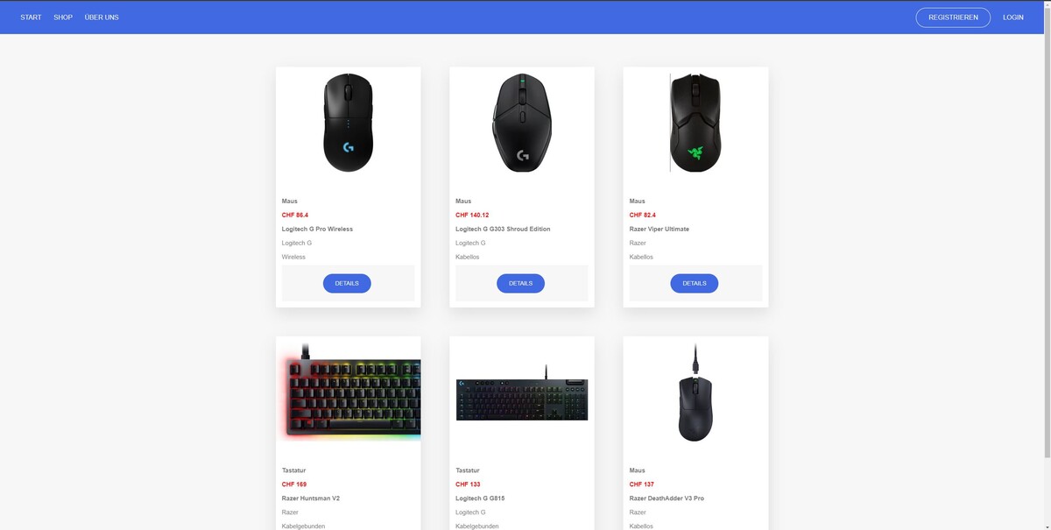Click the CHF 140.12 price label
1051x530 pixels.
pyautogui.click(x=472, y=215)
